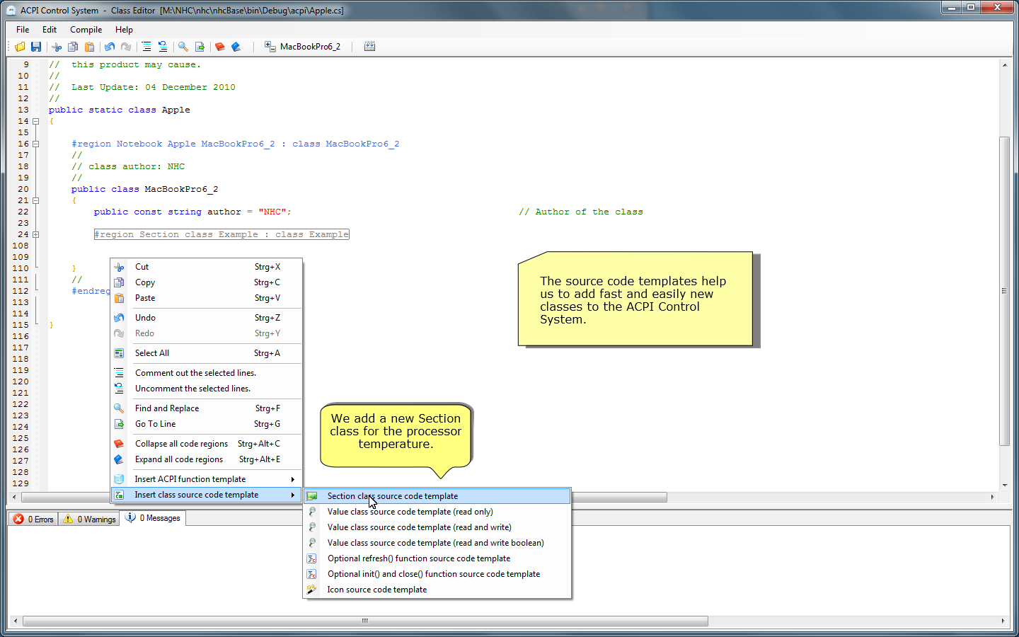
Task: Click the Find magnifier icon in toolbar
Action: pos(183,47)
